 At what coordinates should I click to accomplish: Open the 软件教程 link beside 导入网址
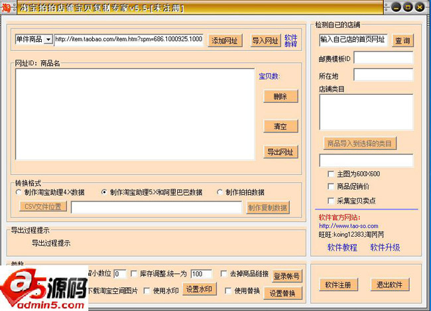[290, 40]
